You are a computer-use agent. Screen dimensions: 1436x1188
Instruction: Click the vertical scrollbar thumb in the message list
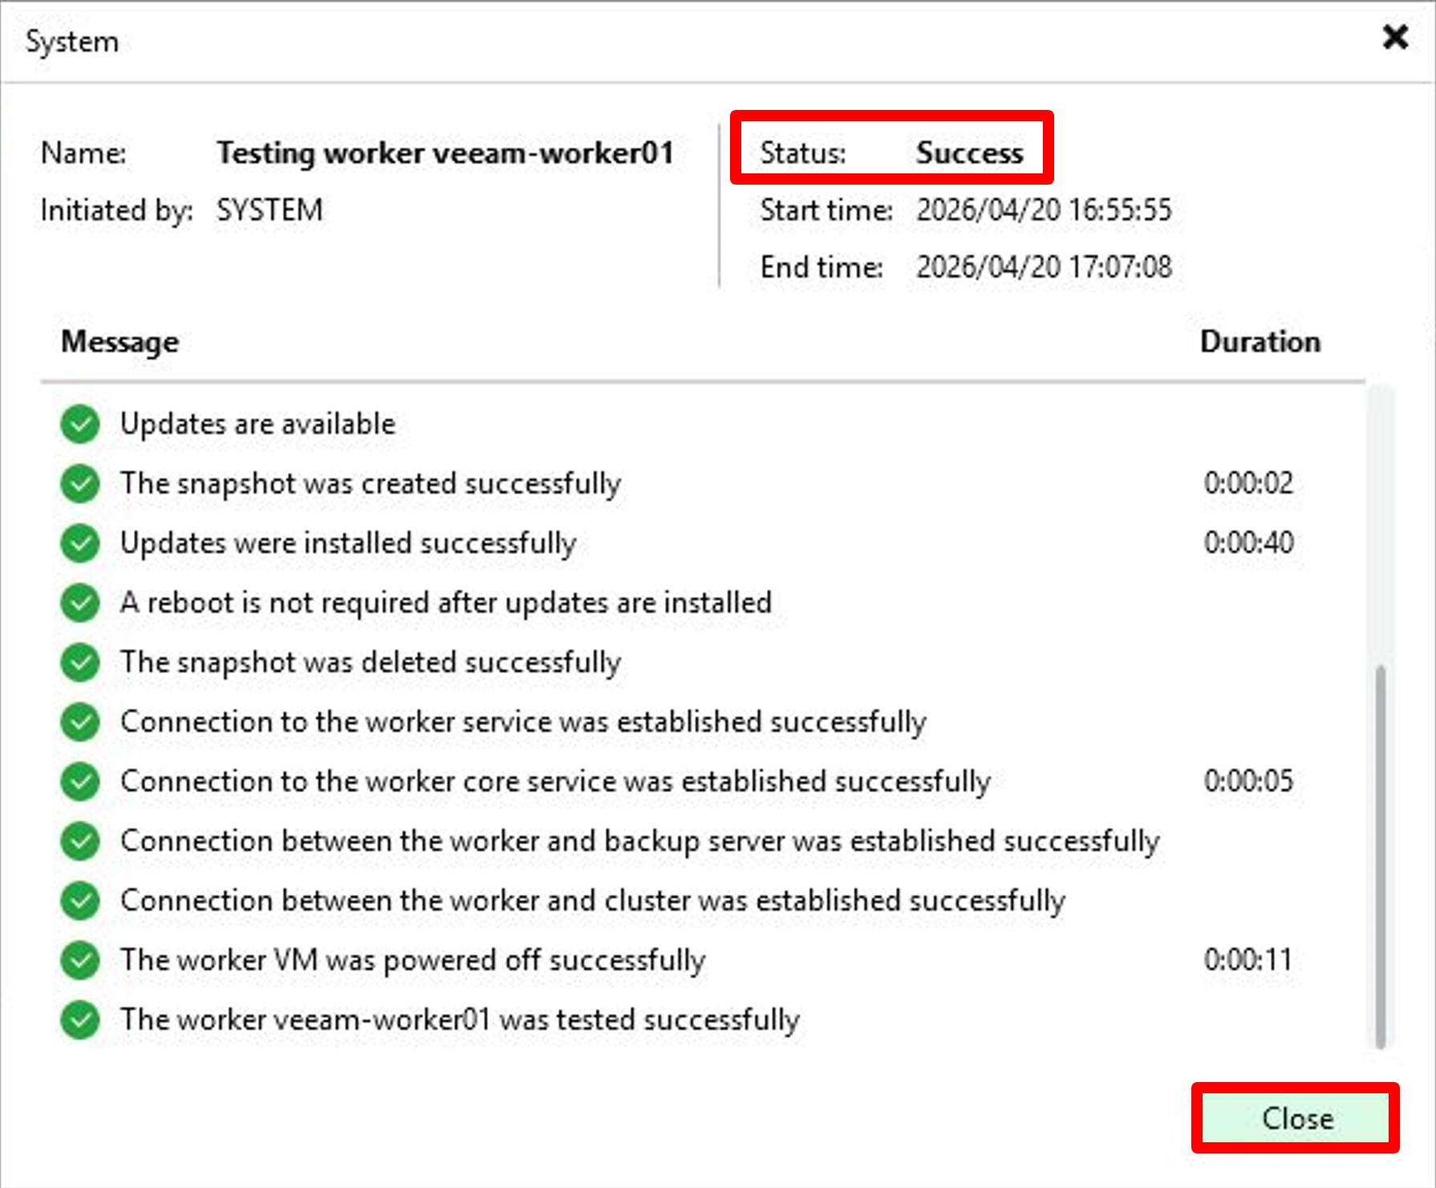pos(1380,856)
